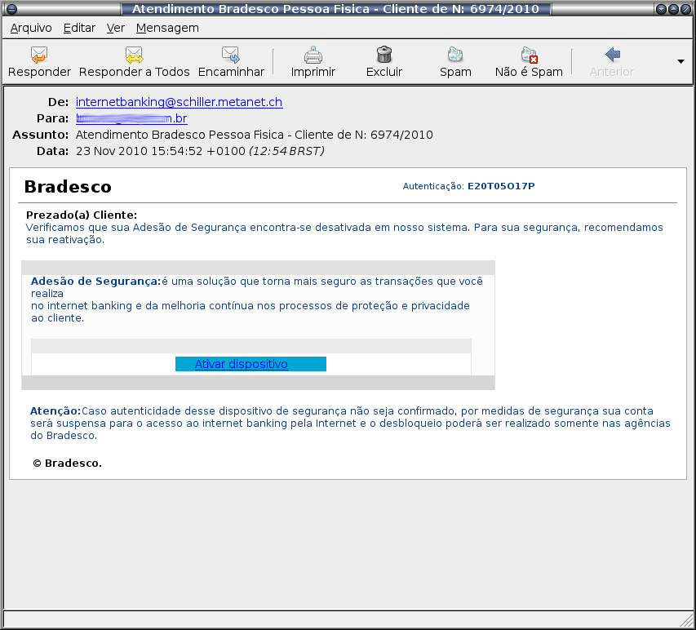The height and width of the screenshot is (630, 696).
Task: Click the greyed Anterior arrow icon
Action: coord(612,55)
